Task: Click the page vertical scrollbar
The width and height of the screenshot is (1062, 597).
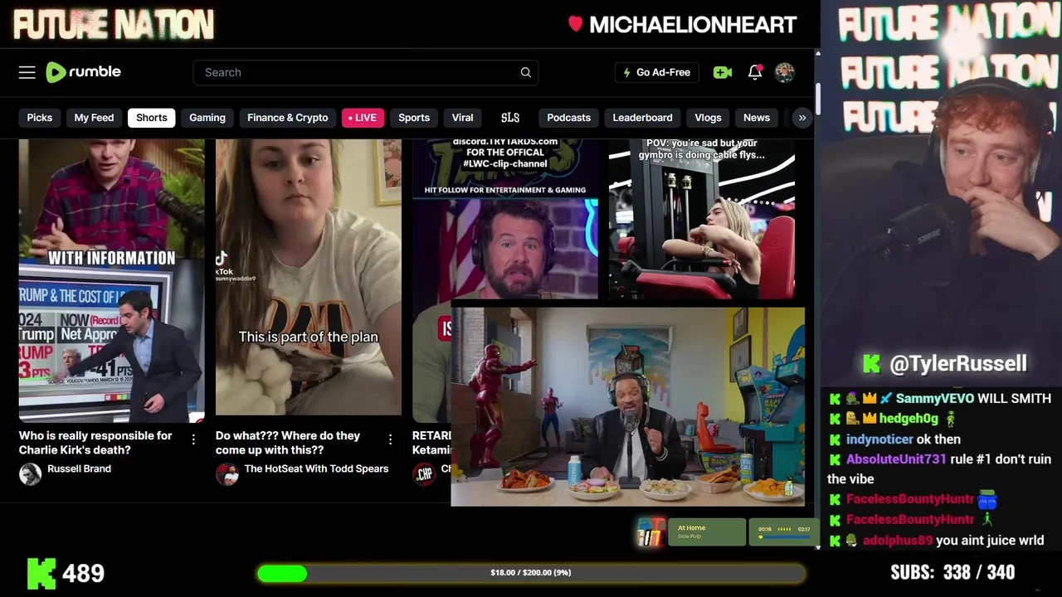Action: 817,99
